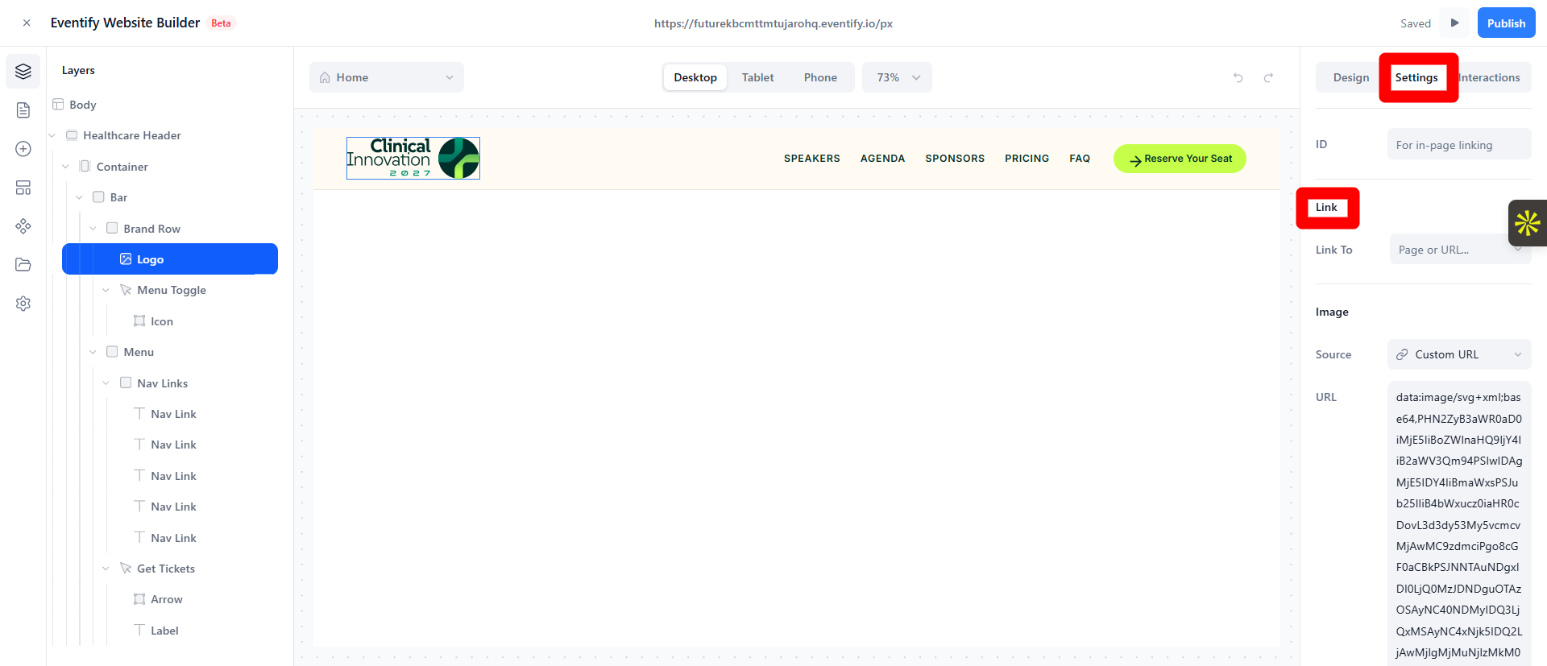Click the Label text layer icon

click(139, 631)
